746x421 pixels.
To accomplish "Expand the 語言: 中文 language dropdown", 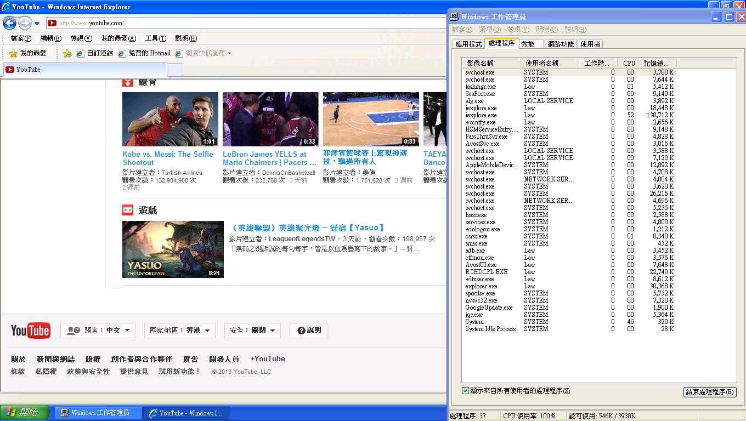I will tap(98, 331).
